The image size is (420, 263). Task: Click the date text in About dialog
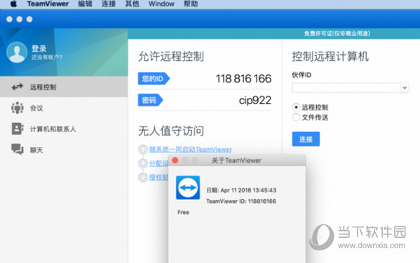pyautogui.click(x=241, y=190)
